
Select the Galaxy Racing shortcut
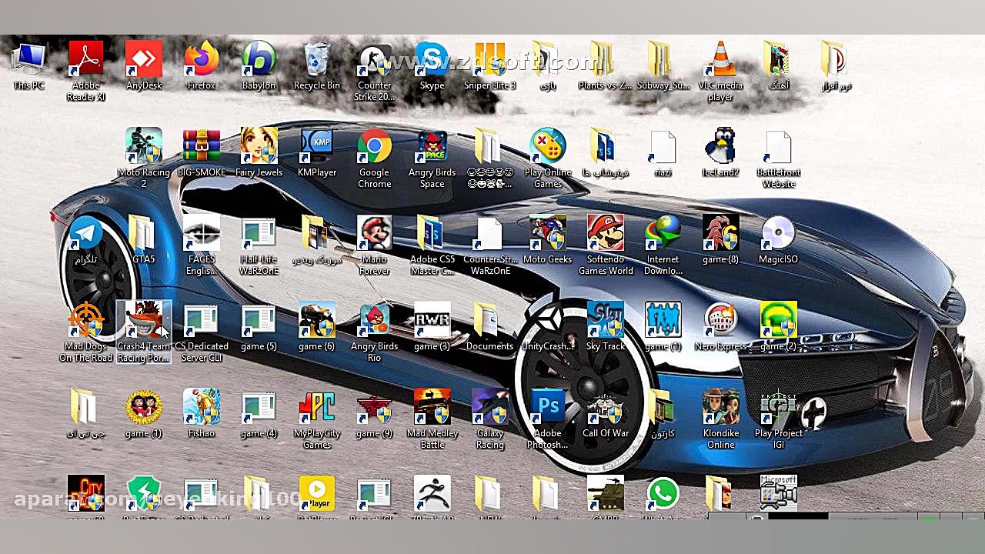pyautogui.click(x=489, y=419)
